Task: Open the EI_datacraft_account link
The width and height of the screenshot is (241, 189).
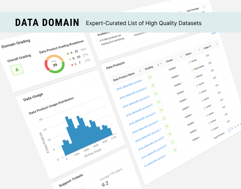Action: (x=155, y=161)
